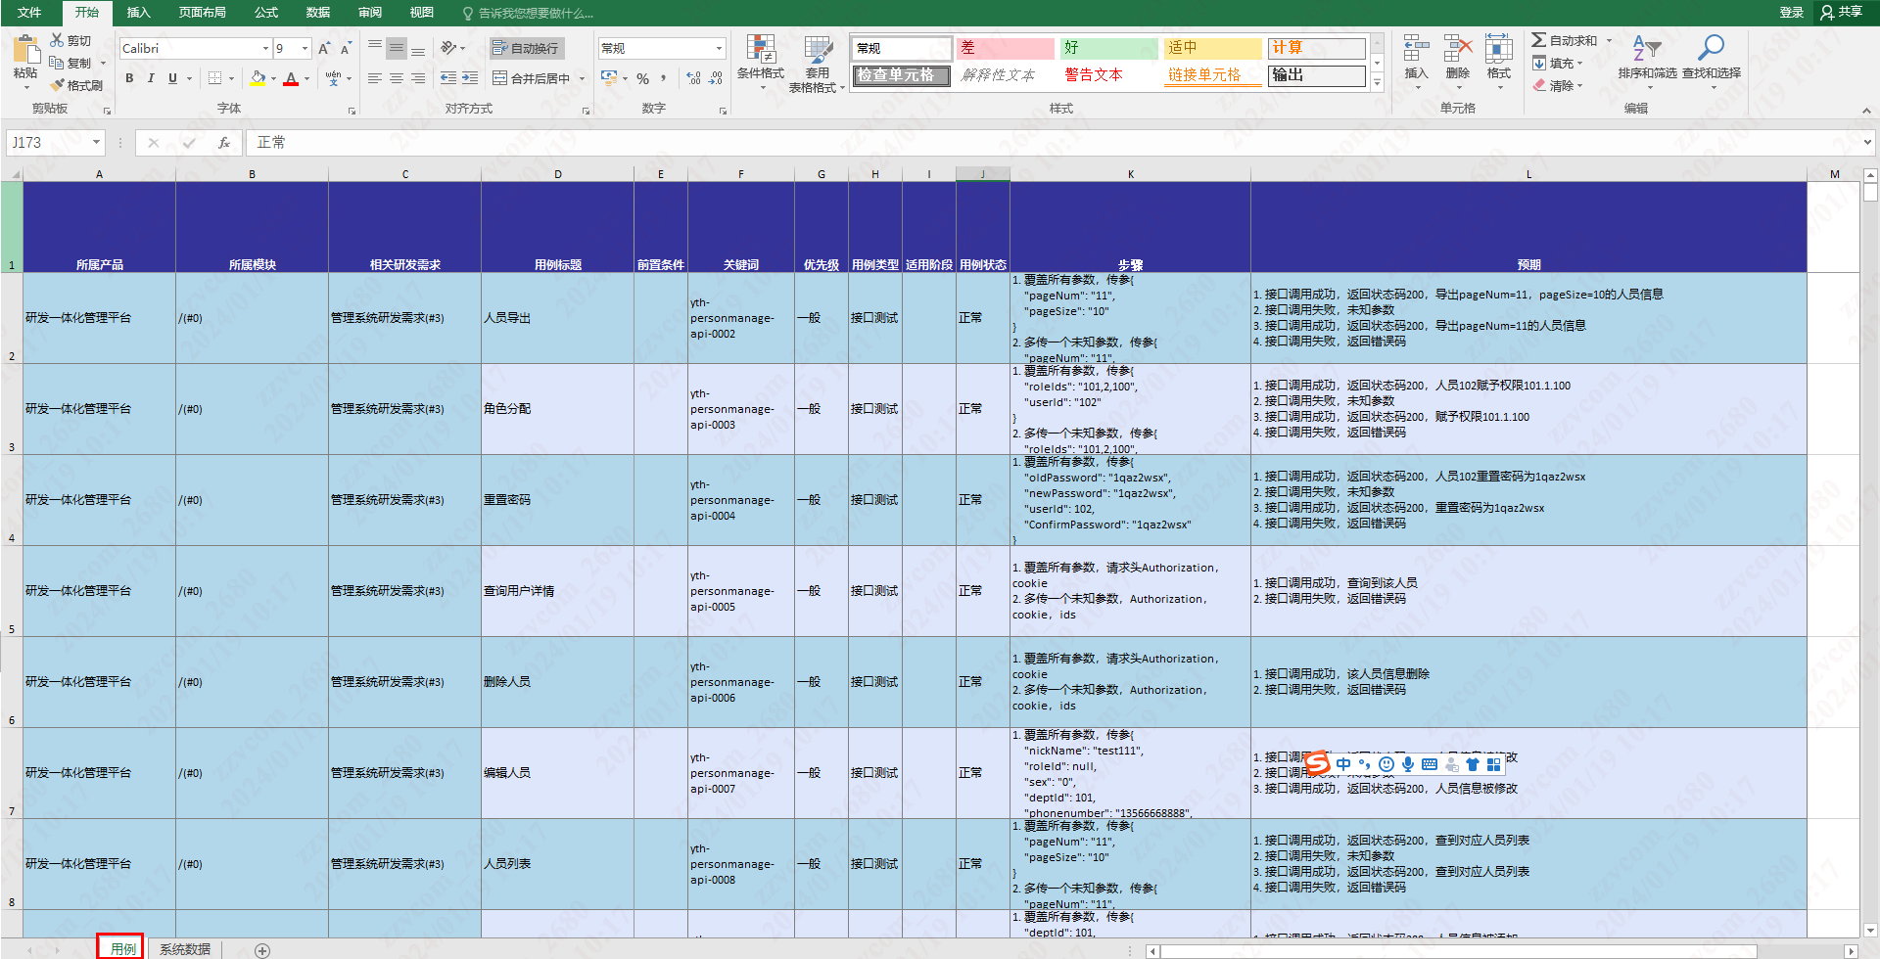Expand the formula bar

tap(1867, 143)
